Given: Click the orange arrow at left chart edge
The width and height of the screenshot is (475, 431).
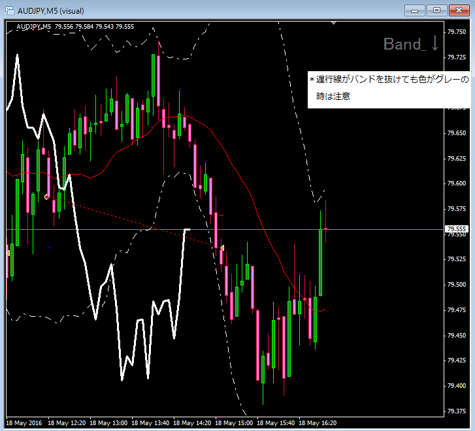Looking at the screenshot, I should coord(8,253).
